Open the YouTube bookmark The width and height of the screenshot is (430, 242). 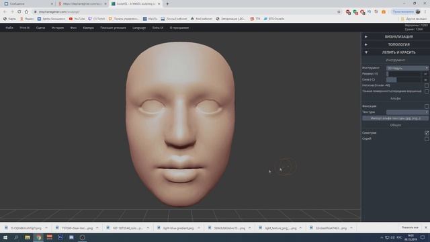click(x=77, y=19)
